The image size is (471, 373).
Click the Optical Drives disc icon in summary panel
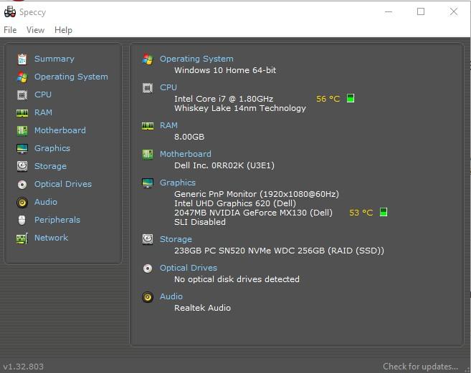(148, 268)
